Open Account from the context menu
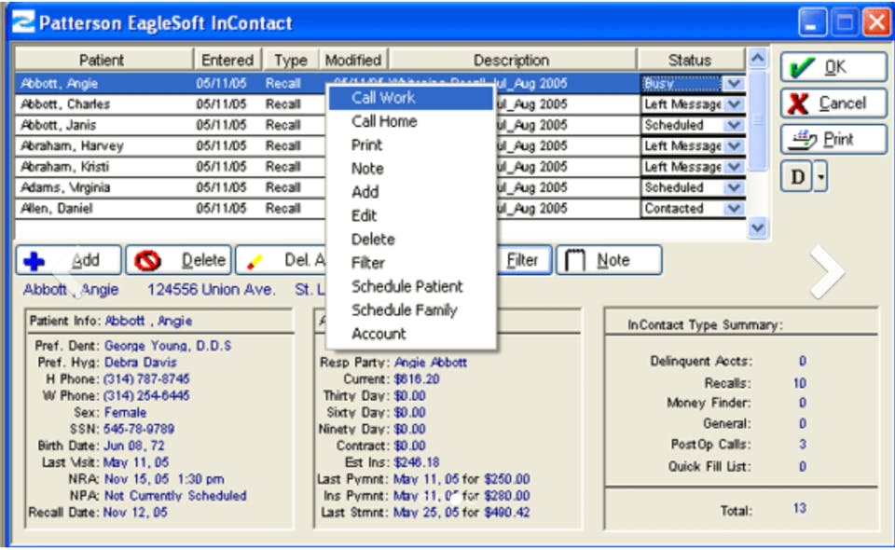The width and height of the screenshot is (895, 550). (x=410, y=334)
